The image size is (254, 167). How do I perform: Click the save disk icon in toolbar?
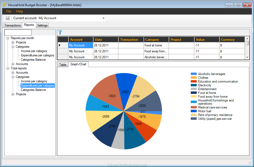tap(8, 18)
